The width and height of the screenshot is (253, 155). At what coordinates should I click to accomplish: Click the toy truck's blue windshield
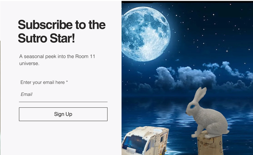point(135,143)
